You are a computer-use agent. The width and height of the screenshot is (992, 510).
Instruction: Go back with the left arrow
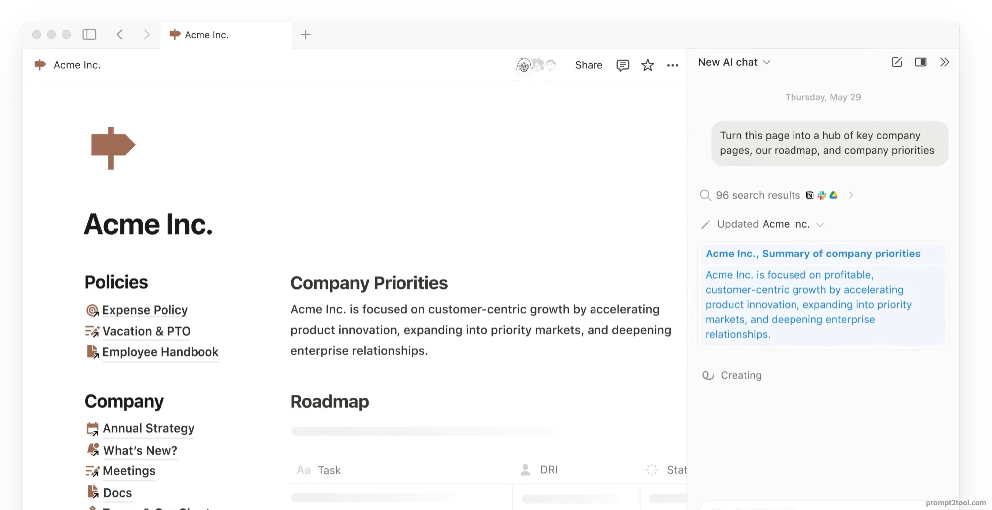(x=120, y=34)
